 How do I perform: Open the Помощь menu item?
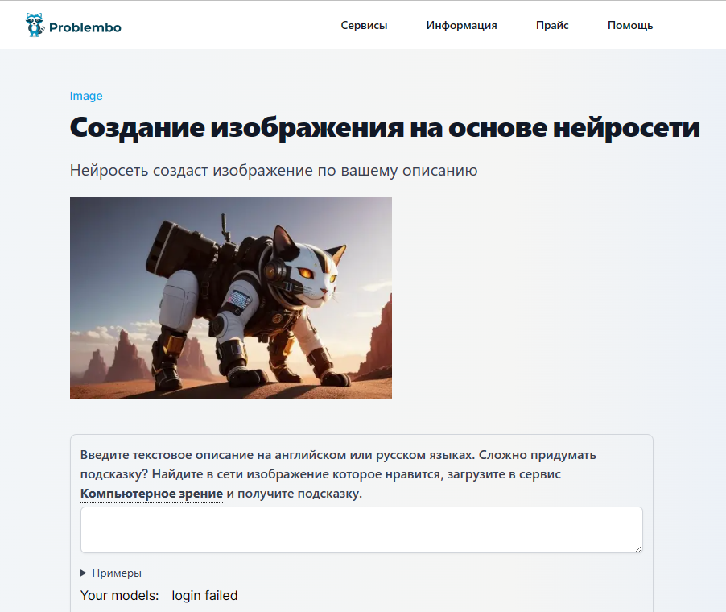coord(630,26)
